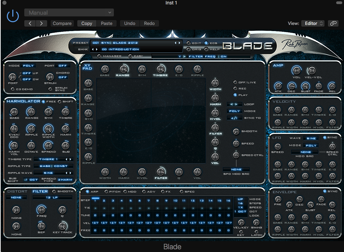The image size is (344, 252).
Task: Switch to the ARP tab
Action: point(87,192)
